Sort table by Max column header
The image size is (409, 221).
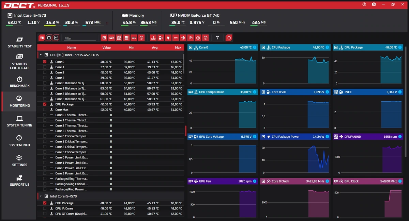pyautogui.click(x=178, y=48)
